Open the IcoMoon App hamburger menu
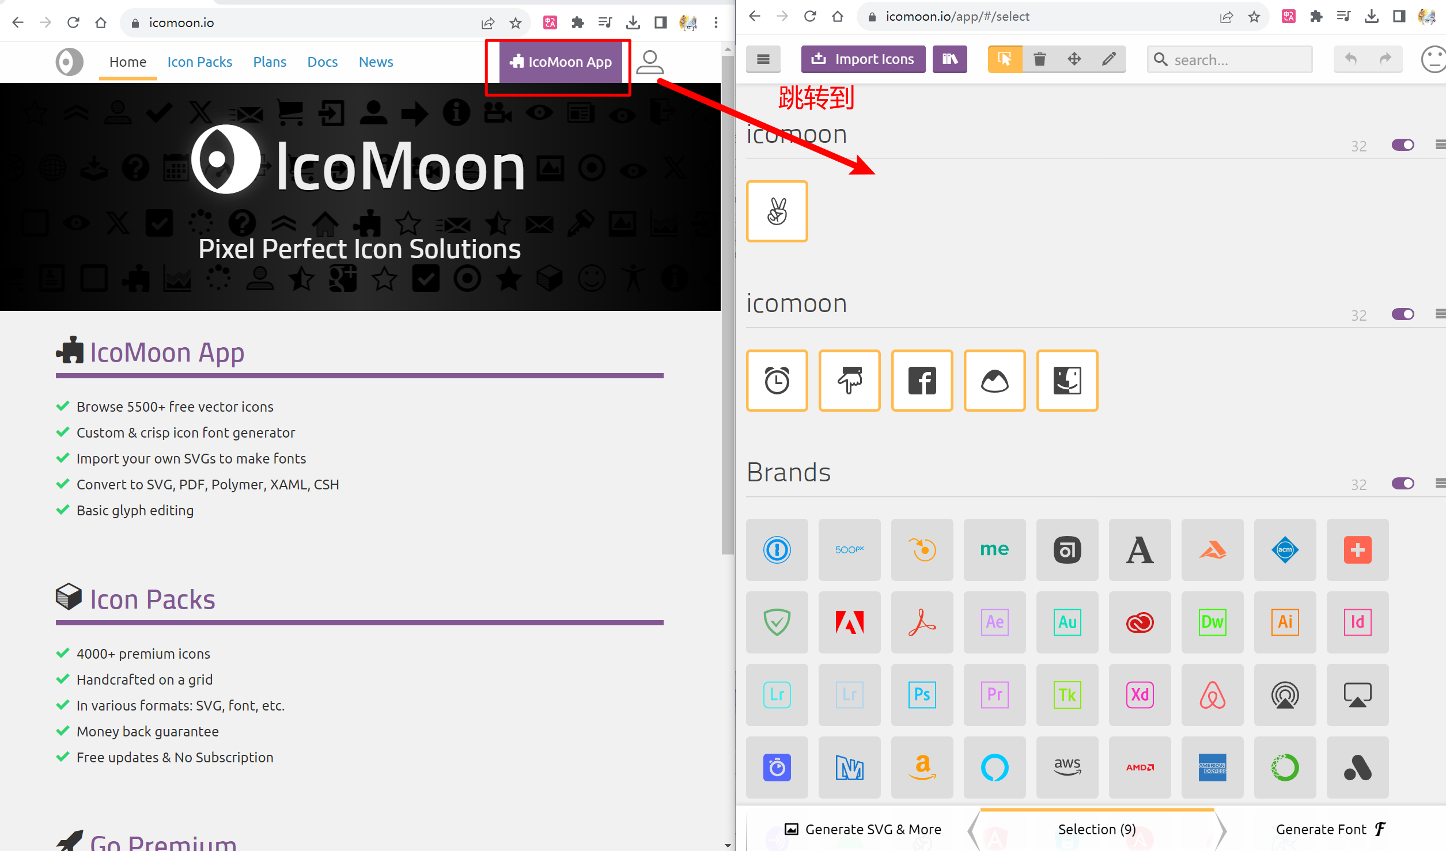The width and height of the screenshot is (1446, 851). [x=763, y=59]
